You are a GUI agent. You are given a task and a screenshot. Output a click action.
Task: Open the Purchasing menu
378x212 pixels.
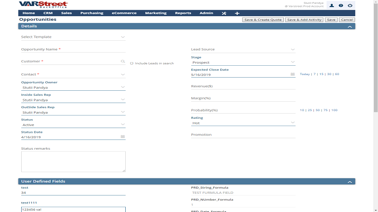point(92,13)
